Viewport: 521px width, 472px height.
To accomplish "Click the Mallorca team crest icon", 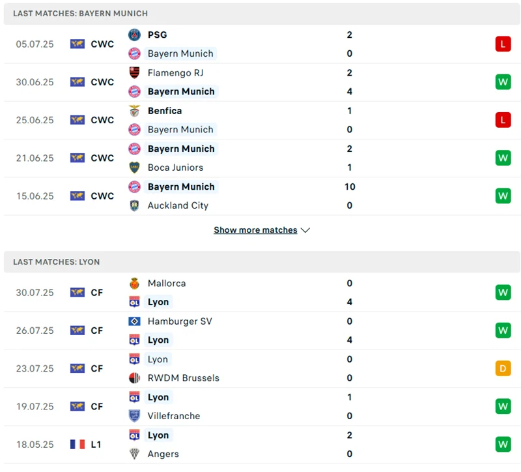I will 134,284.
